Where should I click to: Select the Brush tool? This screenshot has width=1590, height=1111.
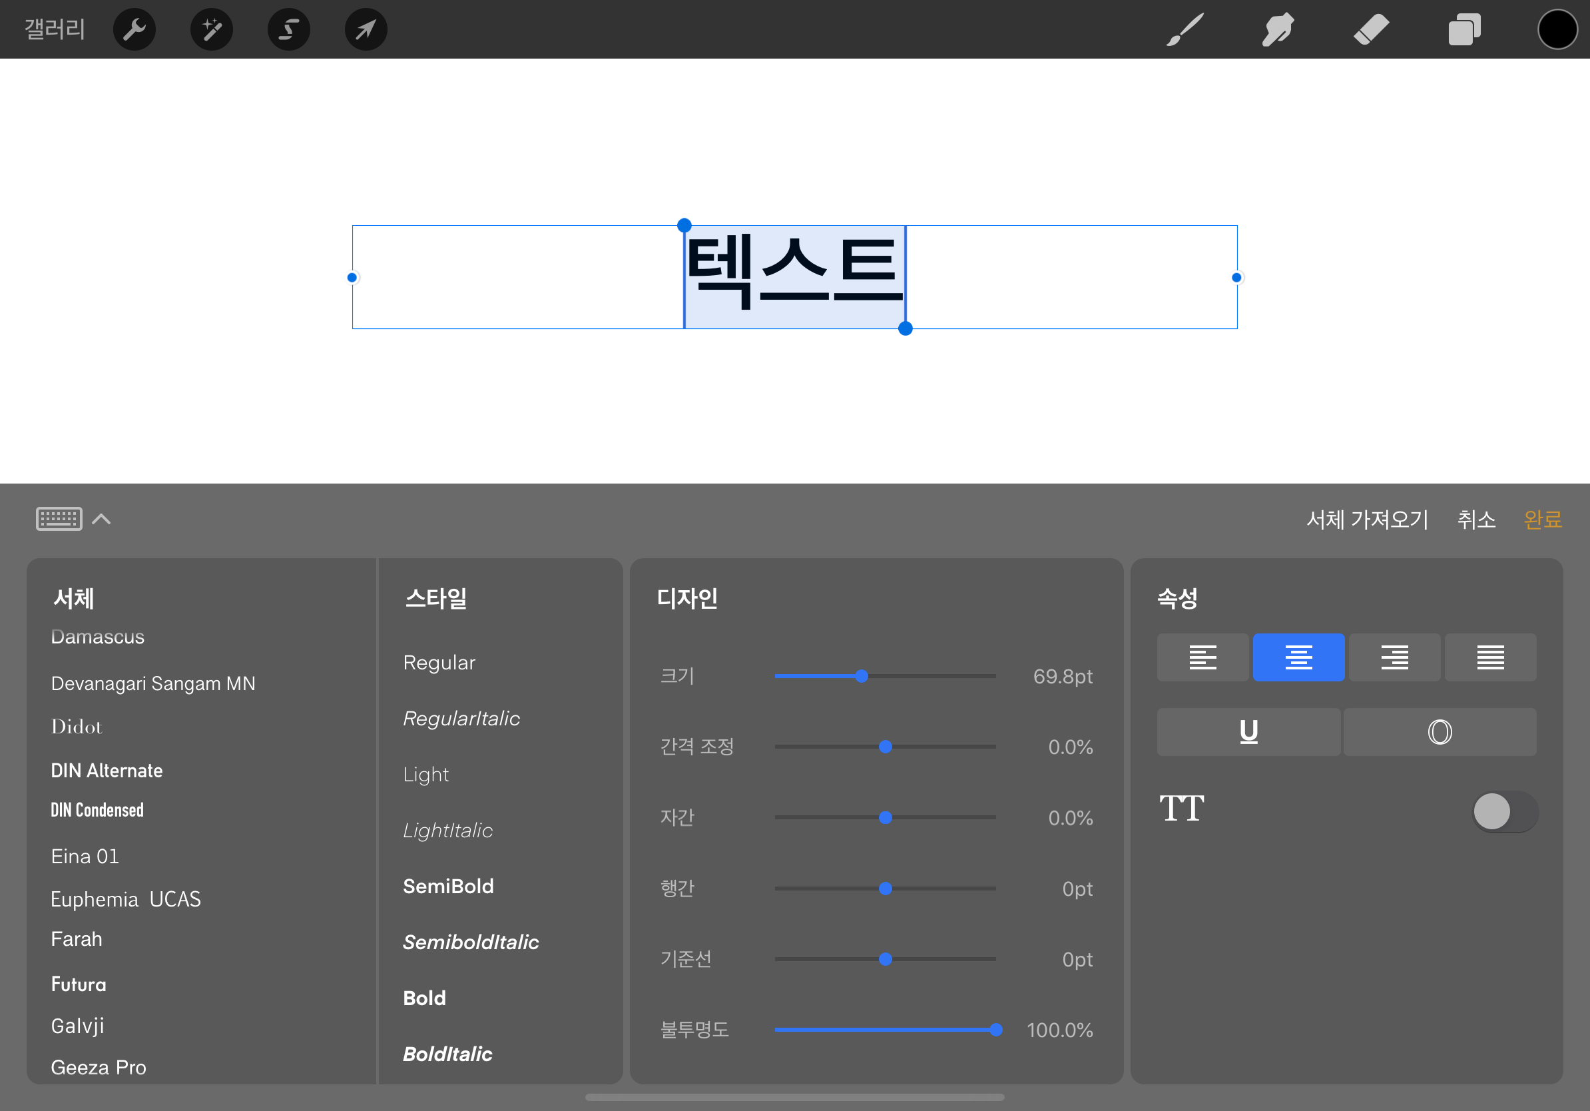pos(1185,29)
